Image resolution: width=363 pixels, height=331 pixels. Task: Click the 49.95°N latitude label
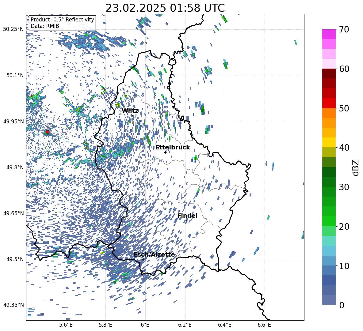coord(13,121)
